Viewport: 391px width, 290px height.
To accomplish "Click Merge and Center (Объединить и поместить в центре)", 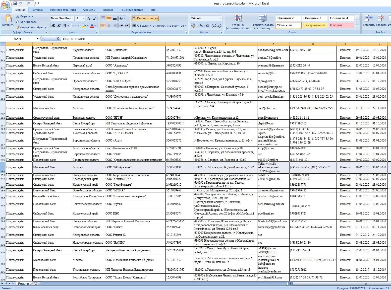I will click(x=158, y=26).
